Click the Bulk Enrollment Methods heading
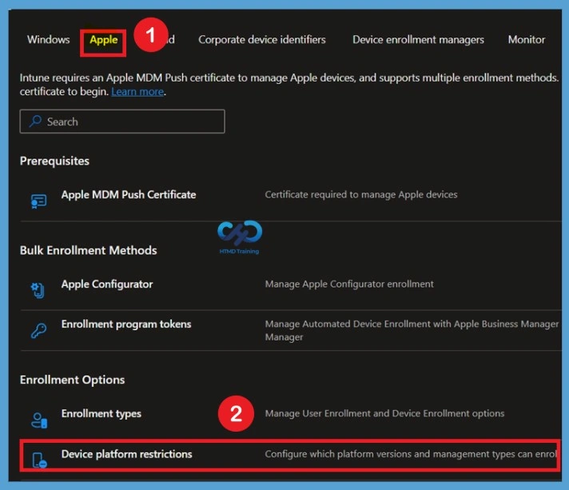The image size is (569, 490). (88, 250)
